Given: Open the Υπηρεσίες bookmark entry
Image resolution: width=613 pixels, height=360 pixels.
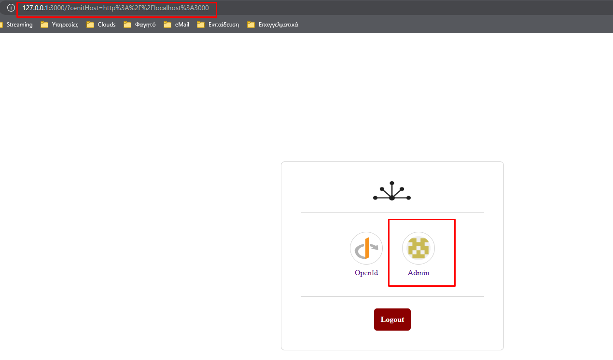Looking at the screenshot, I should coord(59,24).
